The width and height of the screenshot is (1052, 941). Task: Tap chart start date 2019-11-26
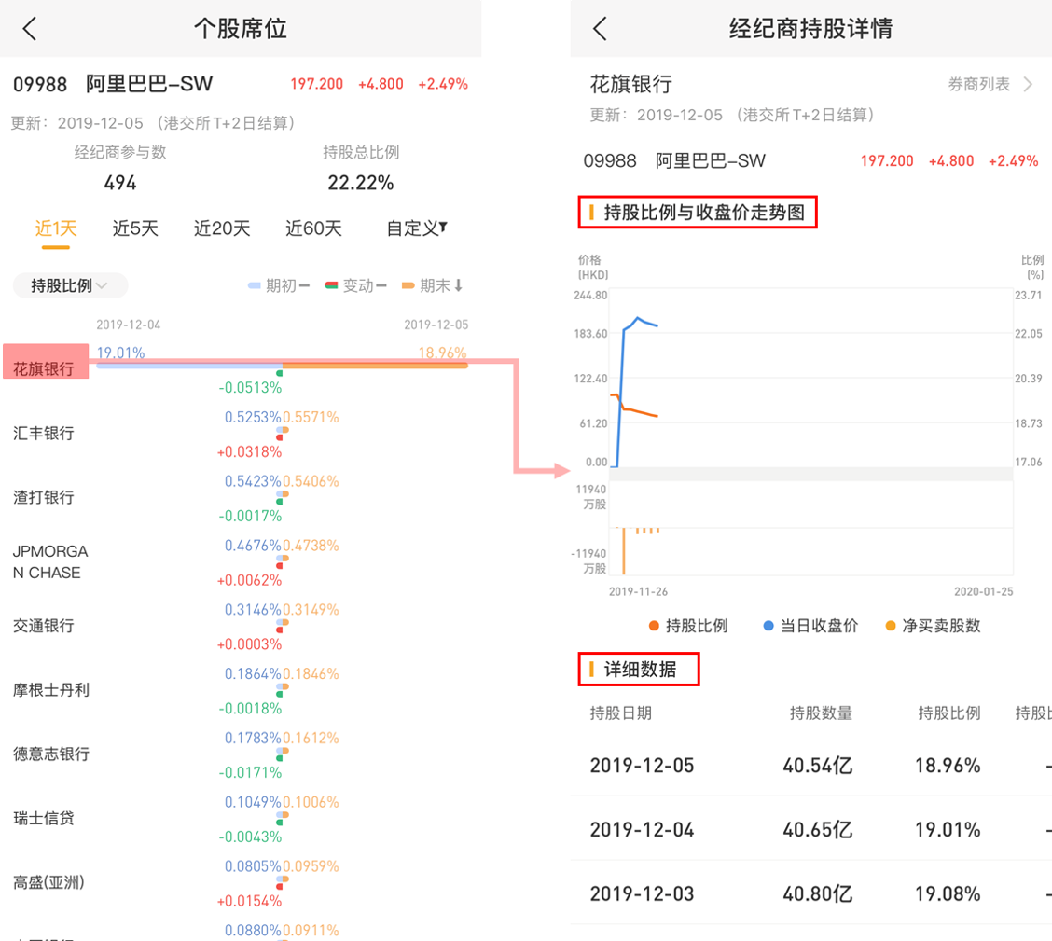point(638,591)
